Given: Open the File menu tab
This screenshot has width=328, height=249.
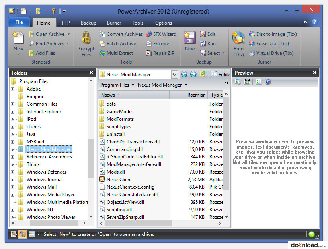Looking at the screenshot, I should coord(19,22).
